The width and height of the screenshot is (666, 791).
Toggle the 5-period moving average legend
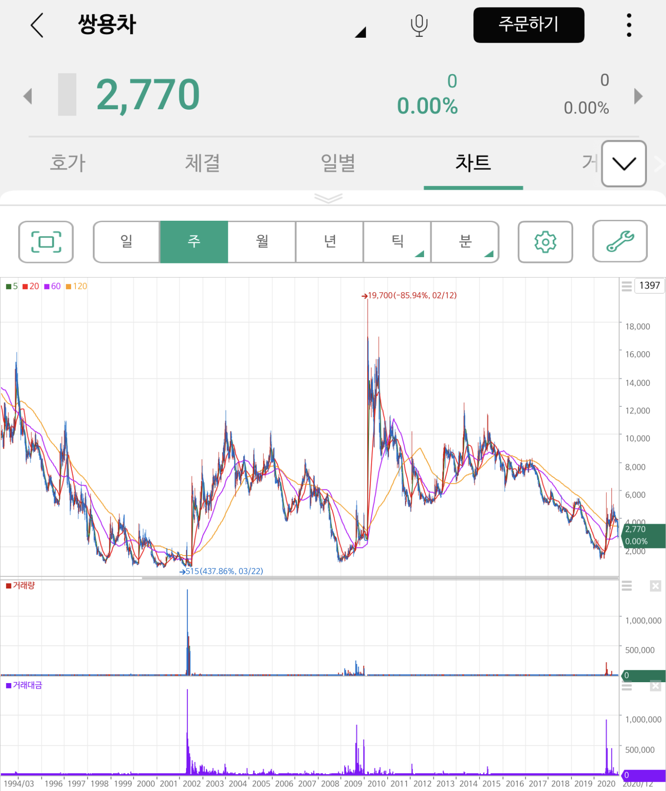12,286
